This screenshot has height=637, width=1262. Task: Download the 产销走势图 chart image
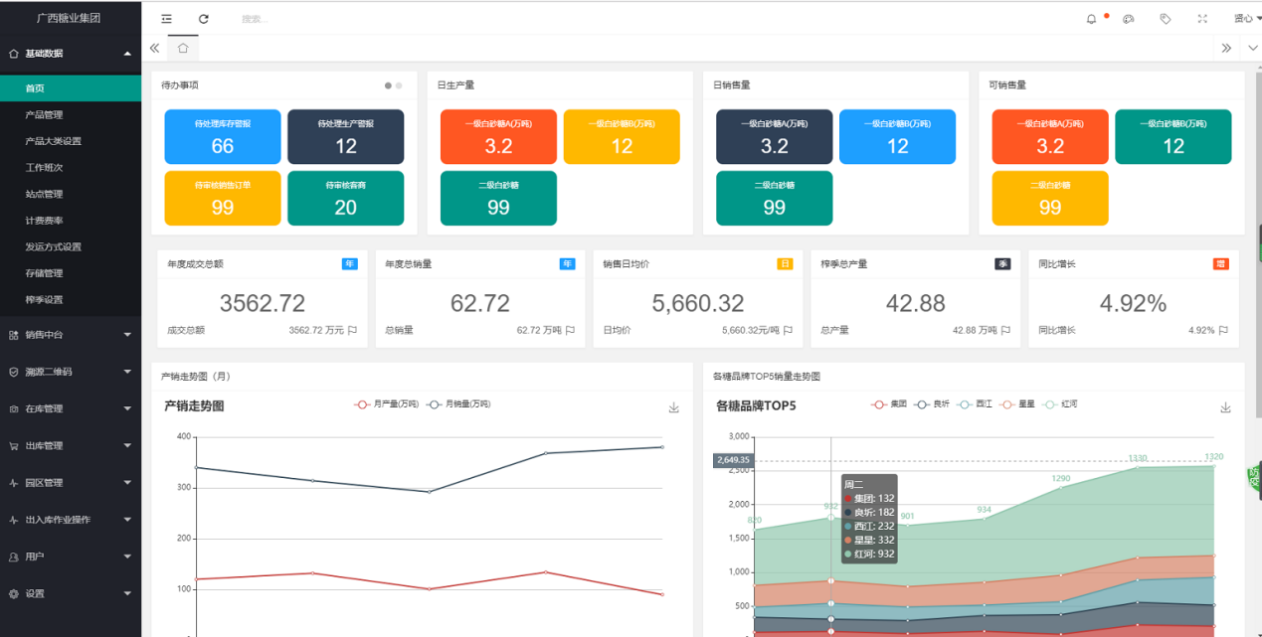click(x=673, y=407)
